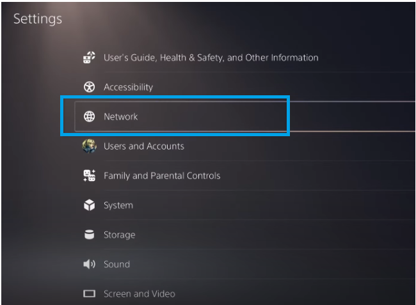Click the speaker icon beside Sound

coord(90,264)
